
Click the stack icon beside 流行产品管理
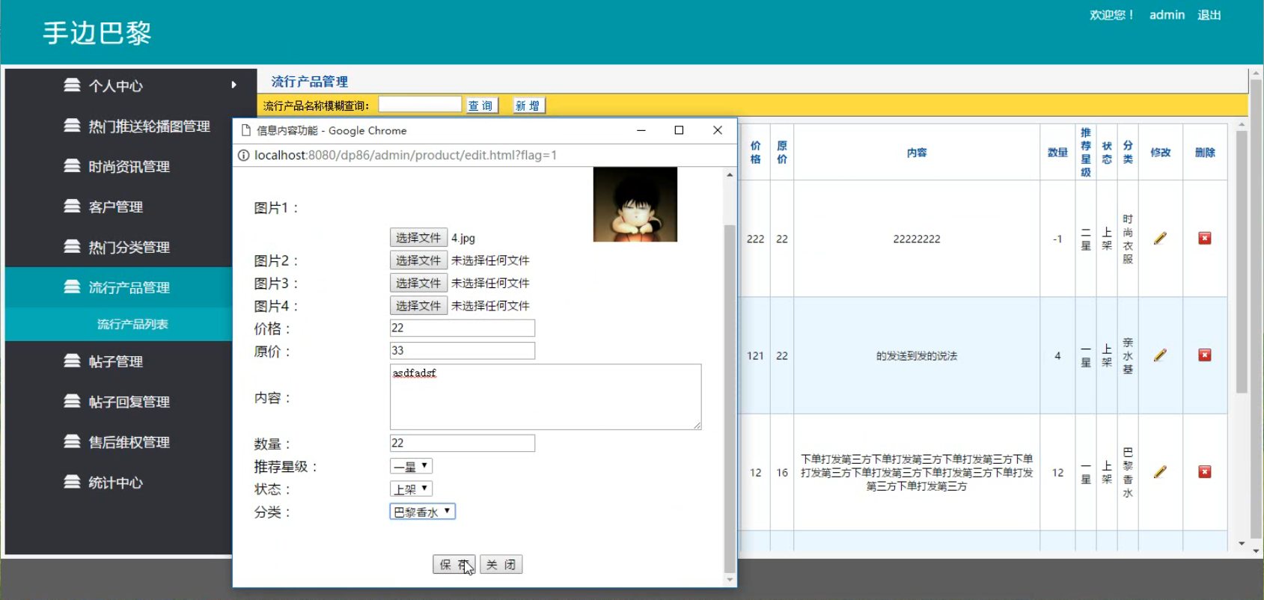pos(72,287)
